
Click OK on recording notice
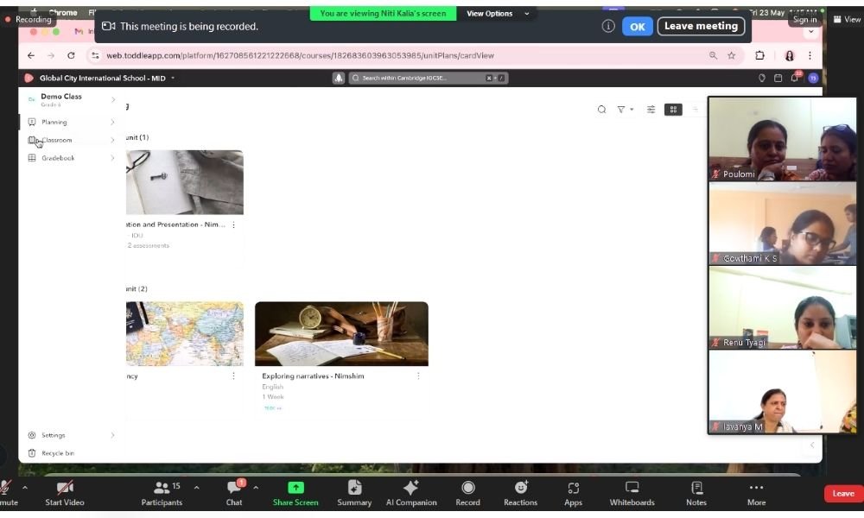(637, 27)
